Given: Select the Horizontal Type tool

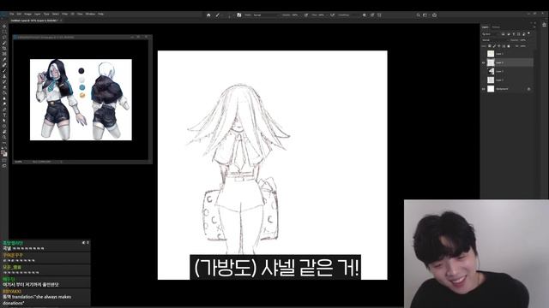Looking at the screenshot, I should click(x=4, y=115).
